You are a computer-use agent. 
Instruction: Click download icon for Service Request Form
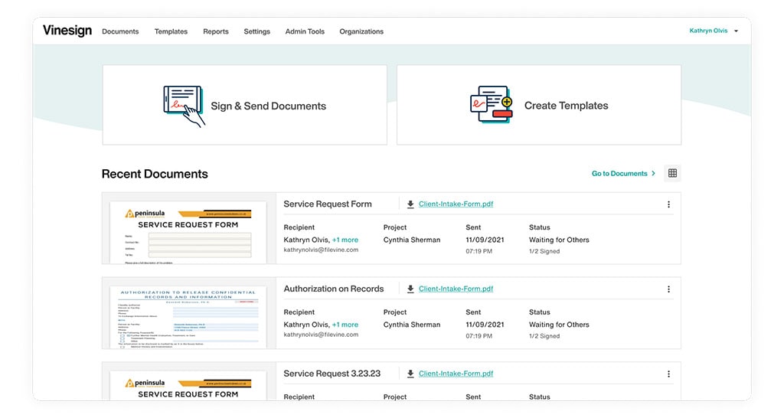pos(410,204)
